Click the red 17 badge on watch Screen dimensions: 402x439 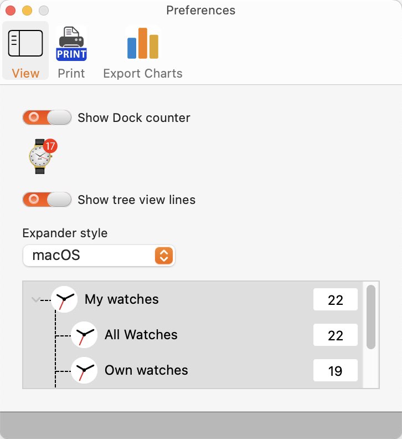click(50, 146)
